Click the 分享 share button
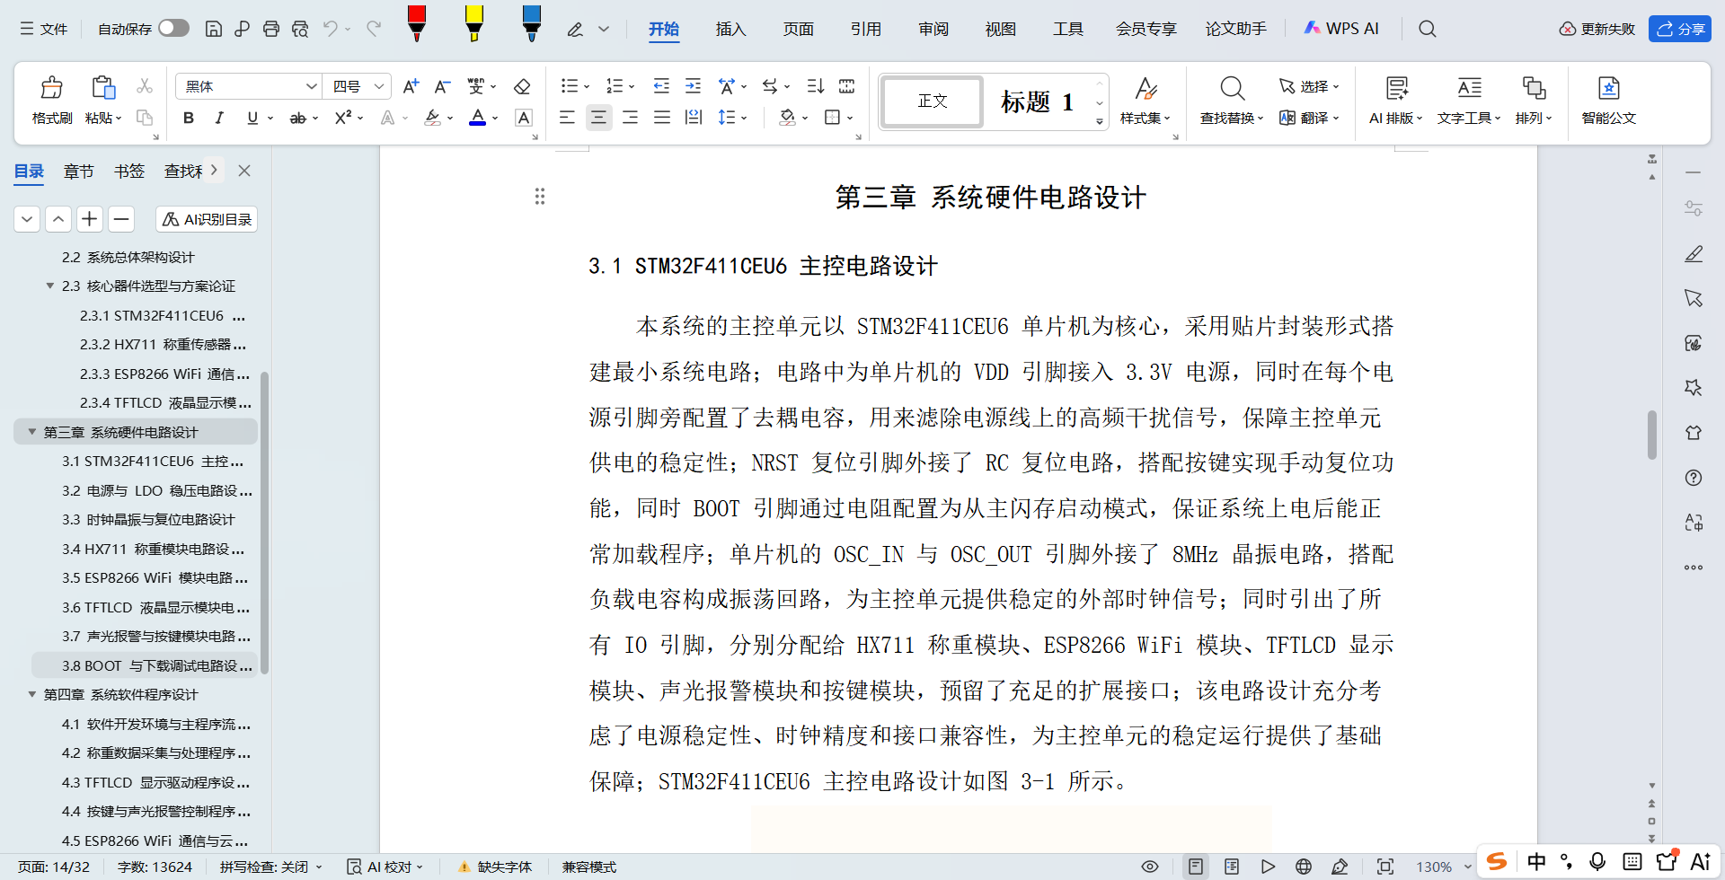The image size is (1725, 880). 1680,29
